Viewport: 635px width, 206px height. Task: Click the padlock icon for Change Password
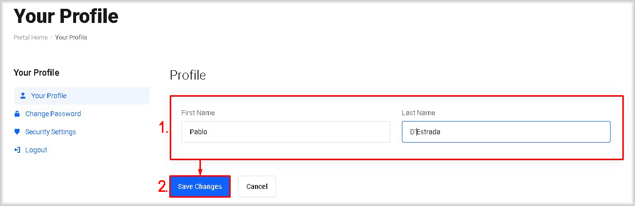17,114
